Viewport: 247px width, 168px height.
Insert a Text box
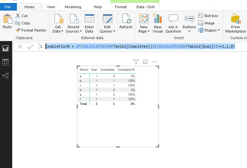coord(208,16)
